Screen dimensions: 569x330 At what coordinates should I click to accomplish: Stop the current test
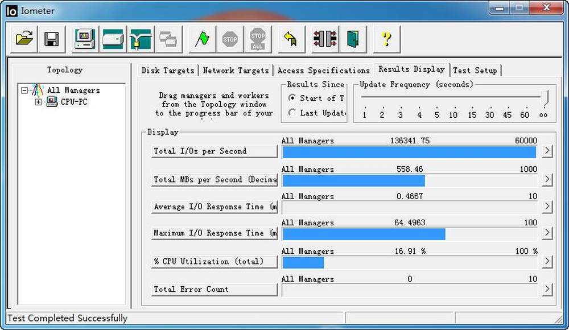tap(230, 39)
